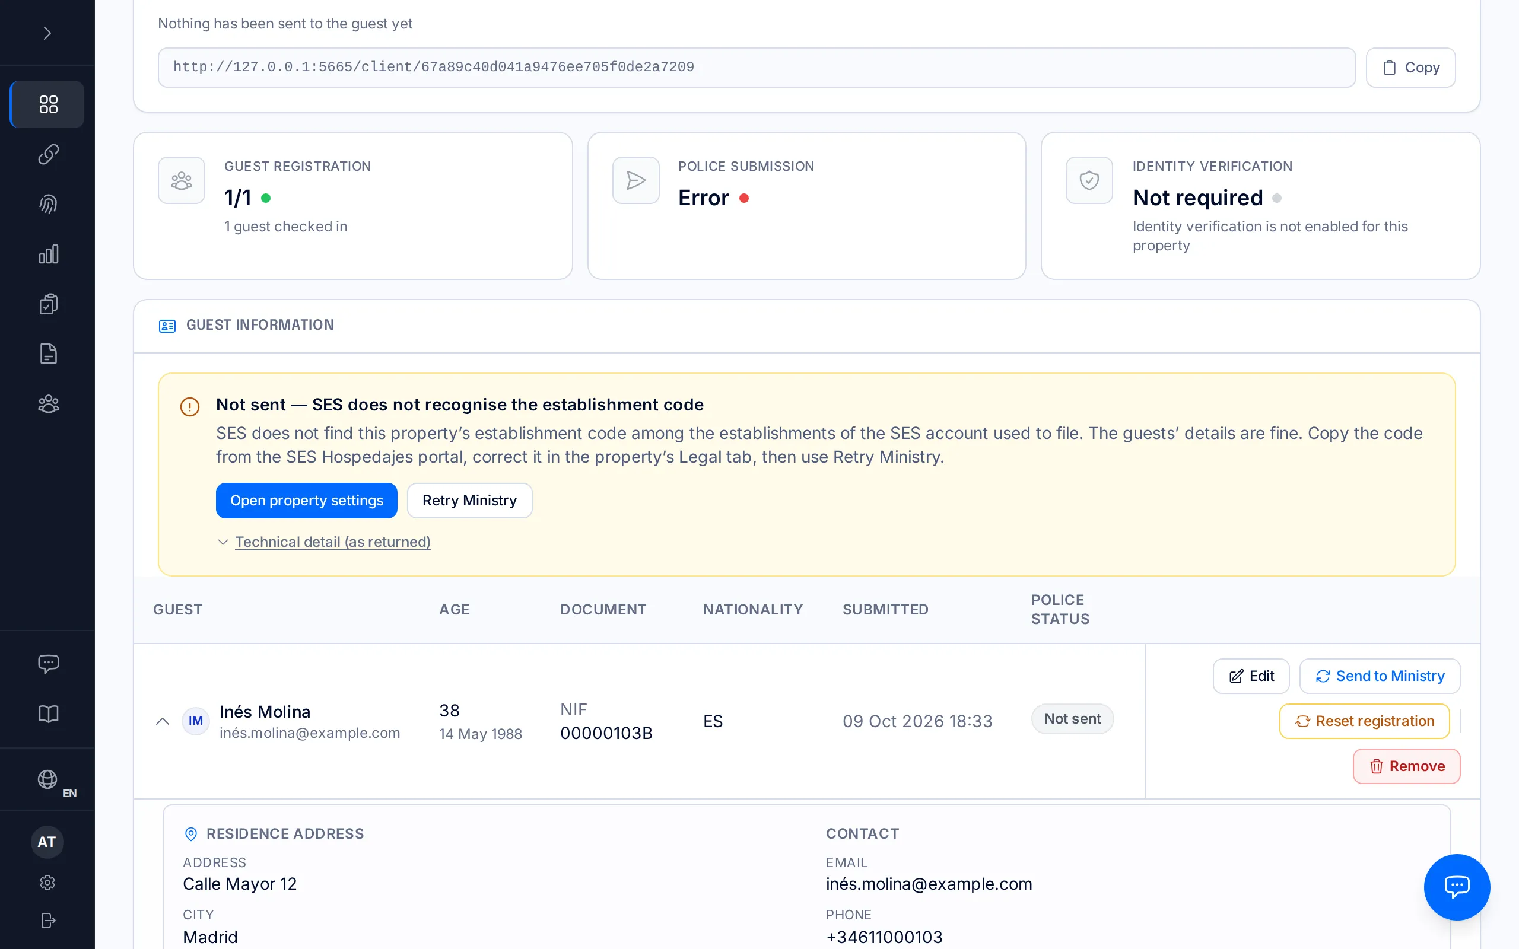Open the clipboard checklist icon
Screen dimensions: 1519x949
(47, 304)
